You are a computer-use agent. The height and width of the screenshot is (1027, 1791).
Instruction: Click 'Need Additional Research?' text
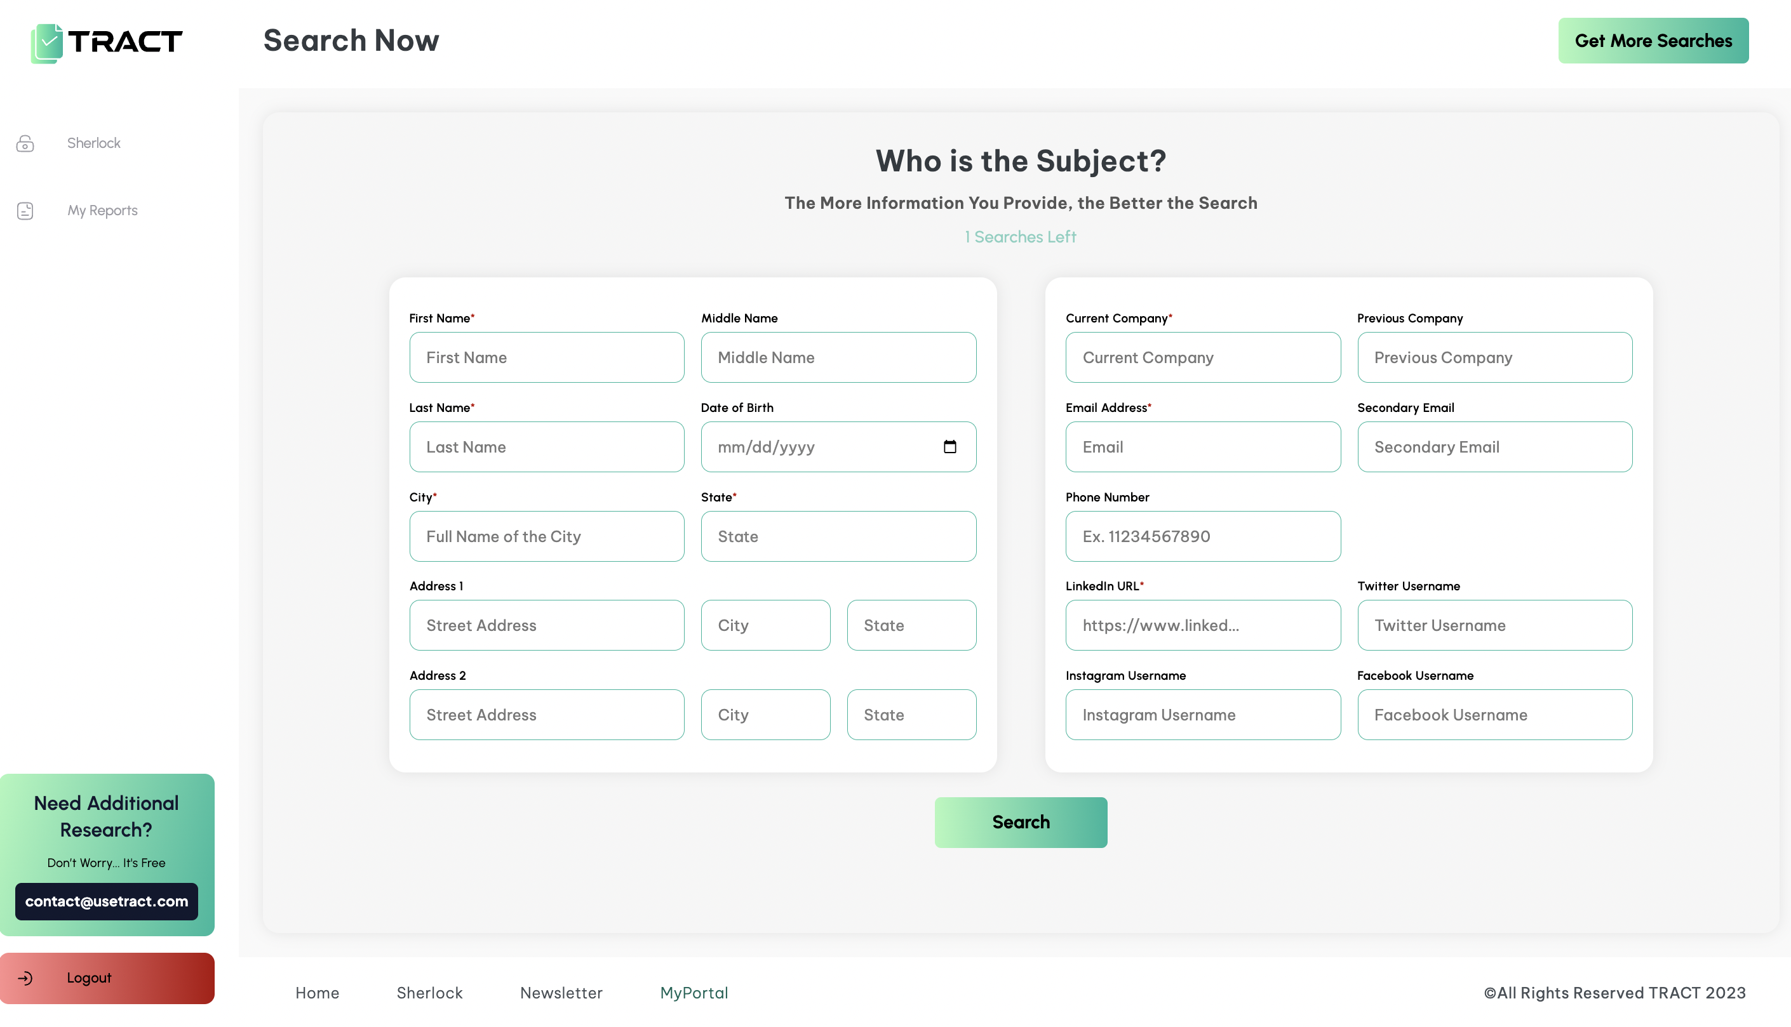click(x=107, y=816)
